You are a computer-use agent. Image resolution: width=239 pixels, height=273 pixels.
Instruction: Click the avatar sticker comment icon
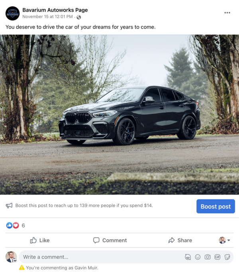point(188,257)
